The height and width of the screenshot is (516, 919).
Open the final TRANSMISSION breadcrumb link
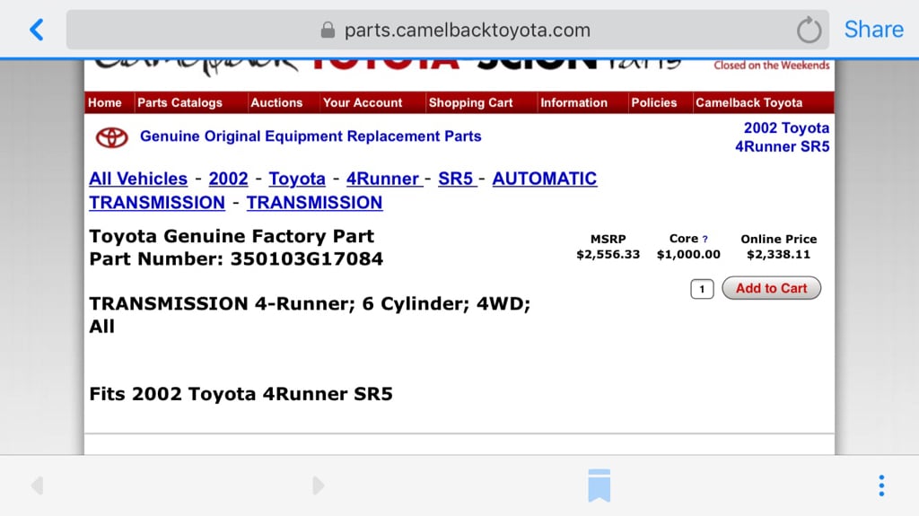(x=315, y=202)
